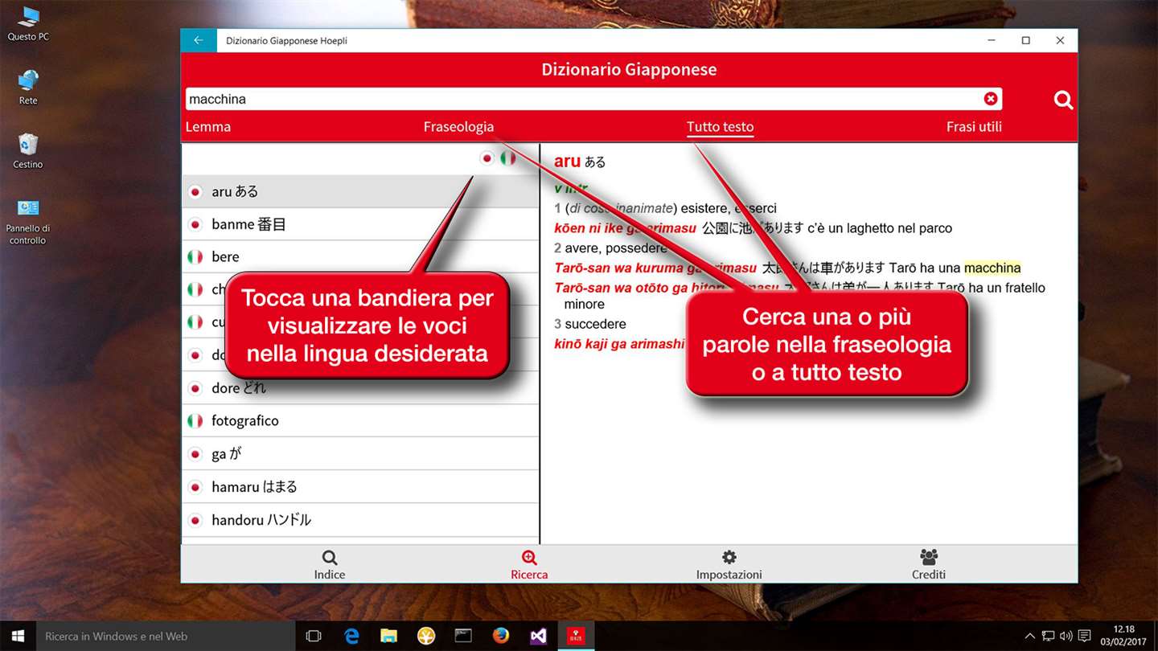Open the 'bere' entry
The image size is (1158, 651).
(x=360, y=256)
